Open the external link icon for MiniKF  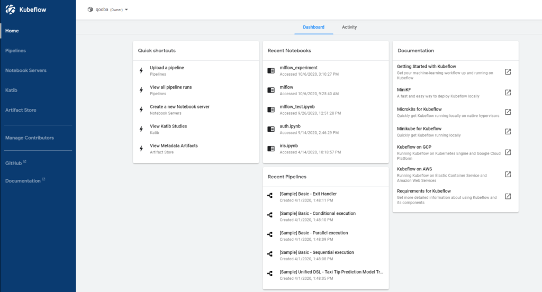pyautogui.click(x=508, y=92)
